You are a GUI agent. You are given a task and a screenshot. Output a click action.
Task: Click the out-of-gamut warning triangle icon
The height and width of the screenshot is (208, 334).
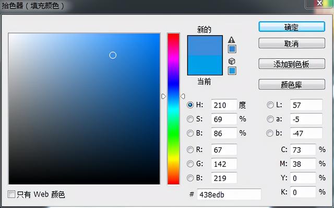tap(232, 40)
